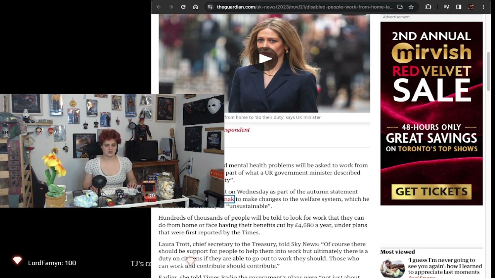Open the Sunak link in the article
Screen dimensions: 495x278
click(x=229, y=199)
